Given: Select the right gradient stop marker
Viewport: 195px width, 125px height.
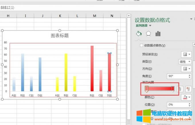Looking at the screenshot, I should (173, 89).
